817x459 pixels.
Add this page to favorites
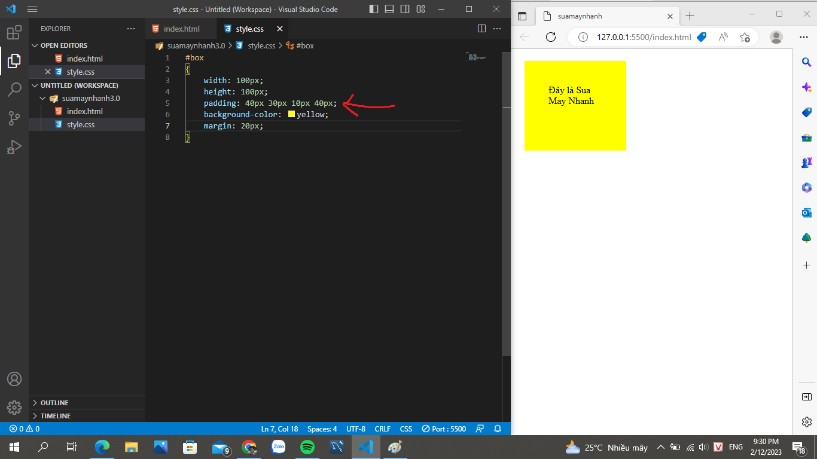pos(745,37)
